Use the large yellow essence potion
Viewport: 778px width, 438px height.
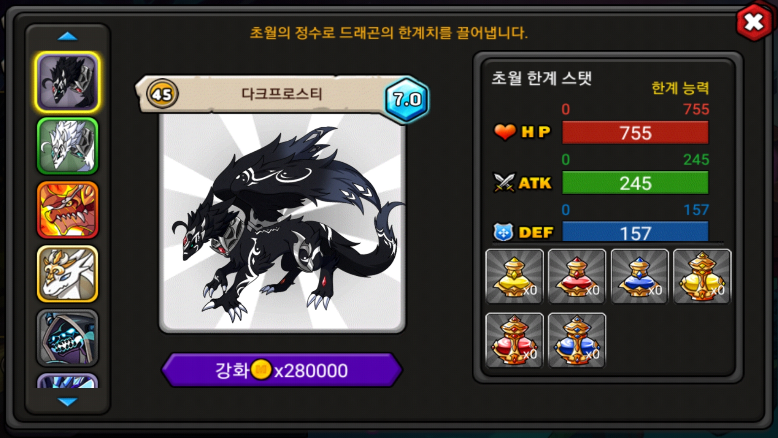pyautogui.click(x=702, y=276)
